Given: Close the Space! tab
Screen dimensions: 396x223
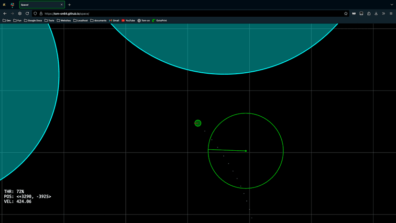Looking at the screenshot, I should tap(61, 5).
